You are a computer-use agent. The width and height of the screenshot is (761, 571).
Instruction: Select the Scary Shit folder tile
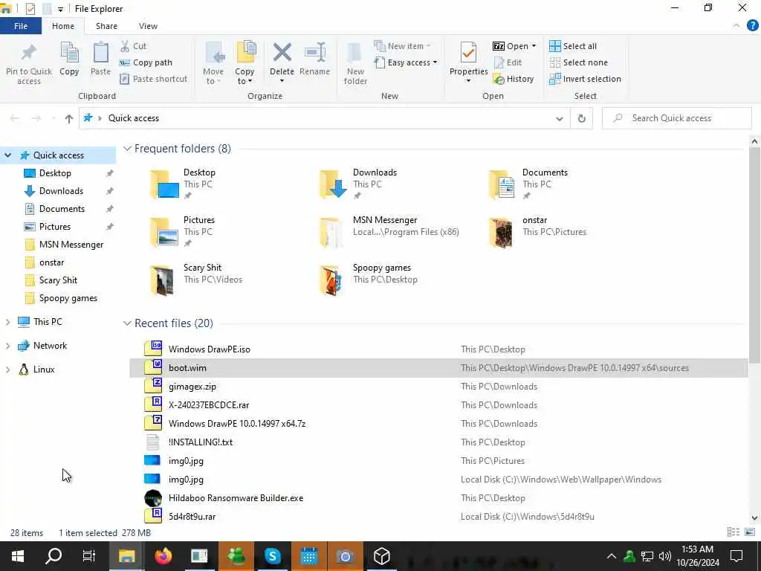tap(195, 280)
